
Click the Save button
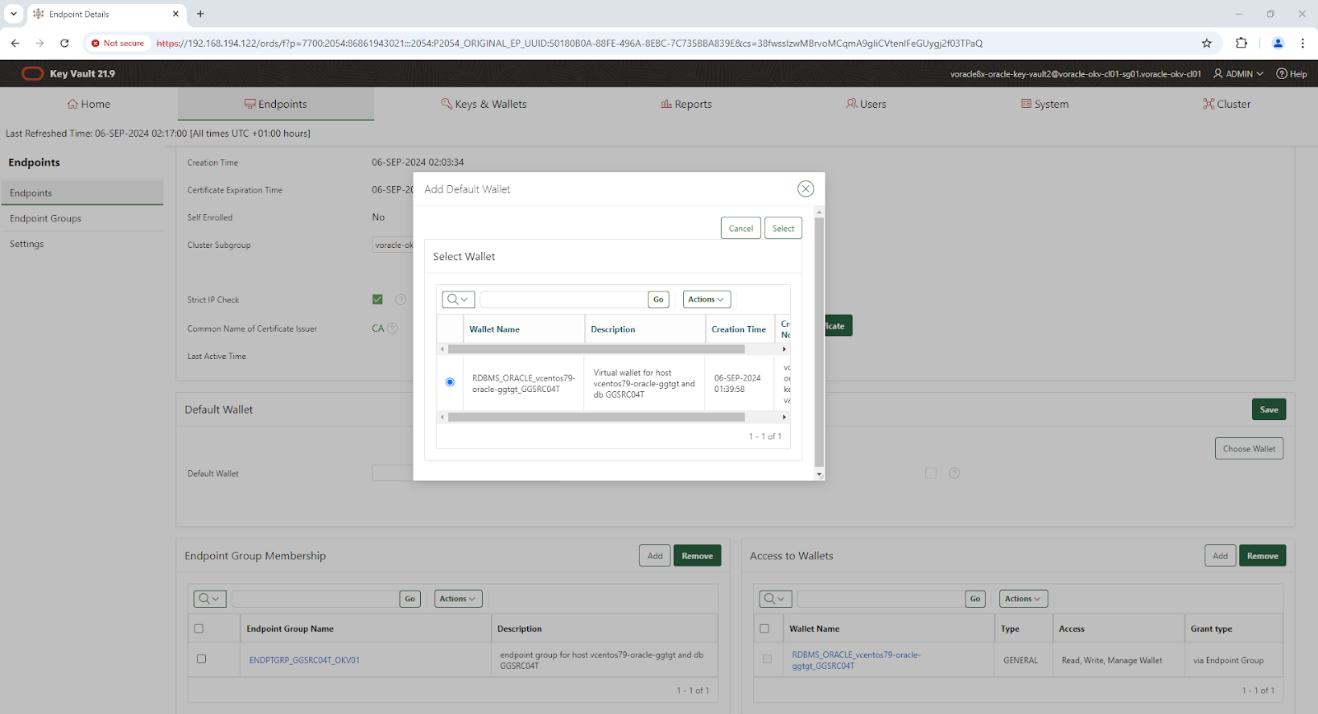pyautogui.click(x=1269, y=409)
